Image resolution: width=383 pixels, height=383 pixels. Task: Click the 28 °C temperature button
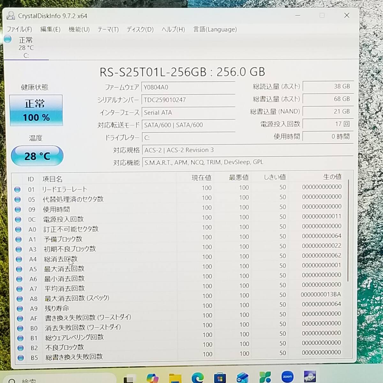(x=37, y=156)
